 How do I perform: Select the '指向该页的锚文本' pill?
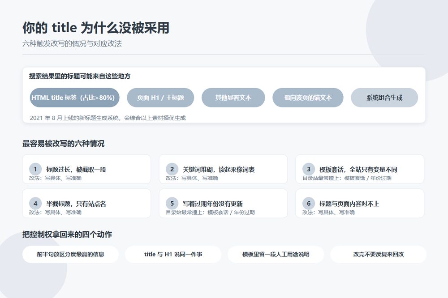(308, 98)
